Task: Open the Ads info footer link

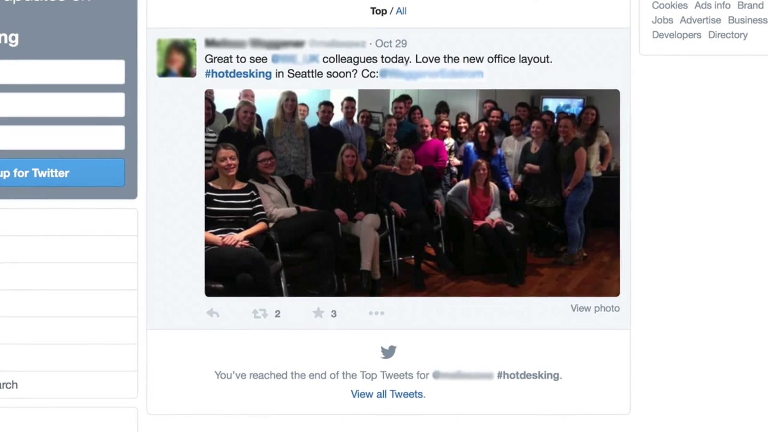Action: click(712, 5)
